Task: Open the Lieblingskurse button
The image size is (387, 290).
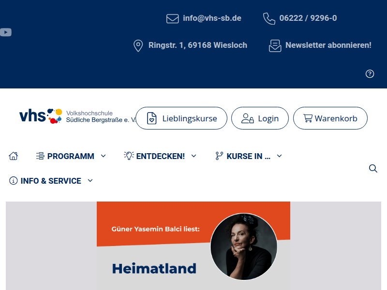Action: point(181,118)
